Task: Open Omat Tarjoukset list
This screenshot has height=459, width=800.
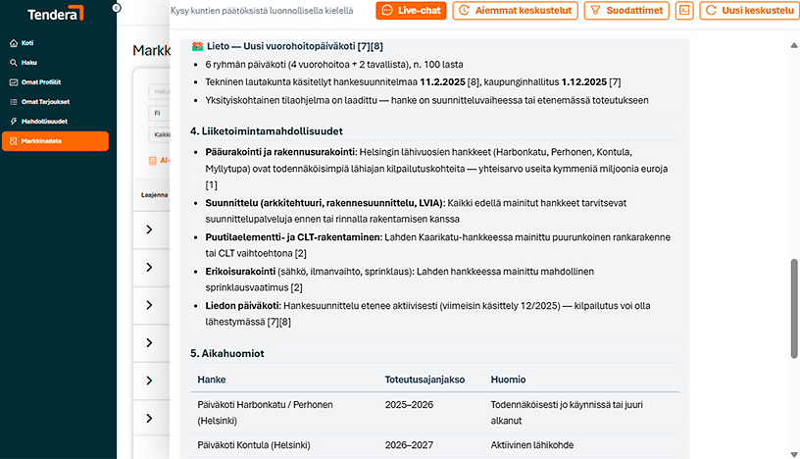Action: pos(44,101)
